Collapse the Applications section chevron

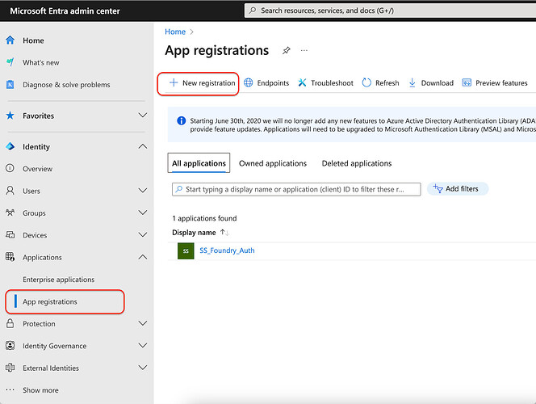(x=143, y=257)
